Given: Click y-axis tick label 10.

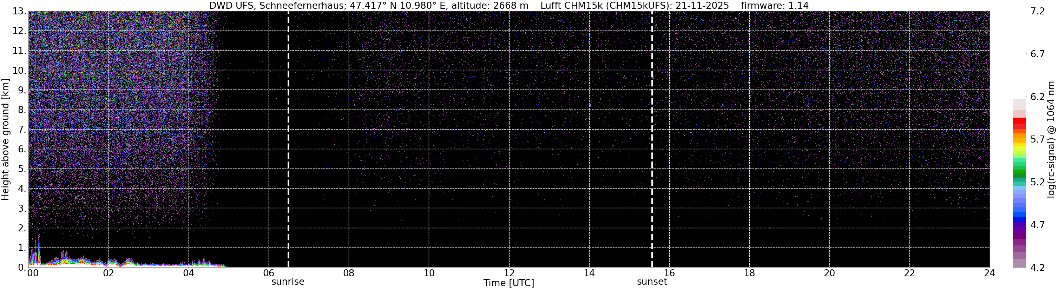Looking at the screenshot, I should tap(19, 71).
